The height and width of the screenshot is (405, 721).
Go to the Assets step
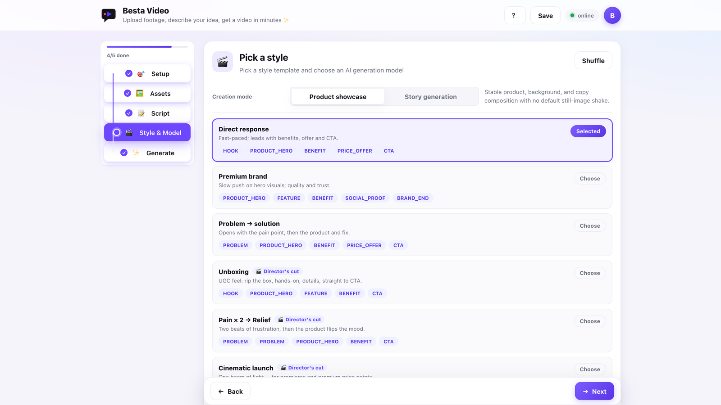147,94
